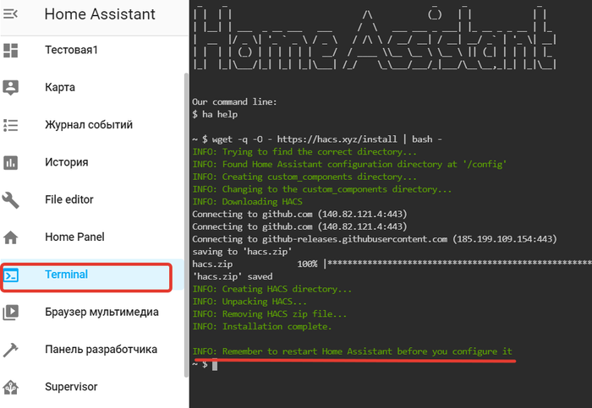Click the Тестовая1 dashboard icon

coord(11,51)
